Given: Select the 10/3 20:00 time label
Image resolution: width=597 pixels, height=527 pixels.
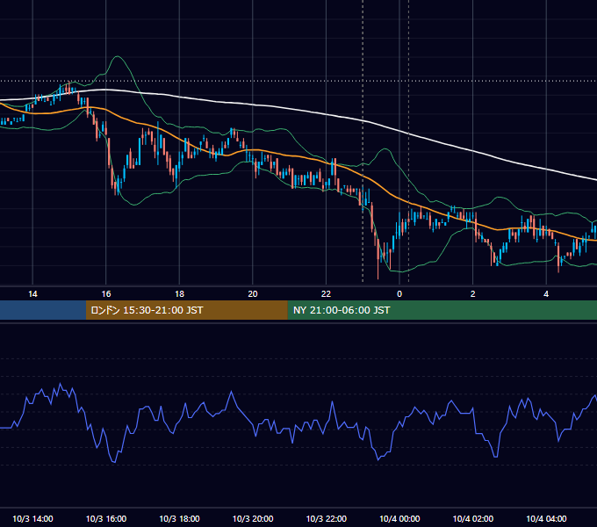Looking at the screenshot, I should 253,518.
